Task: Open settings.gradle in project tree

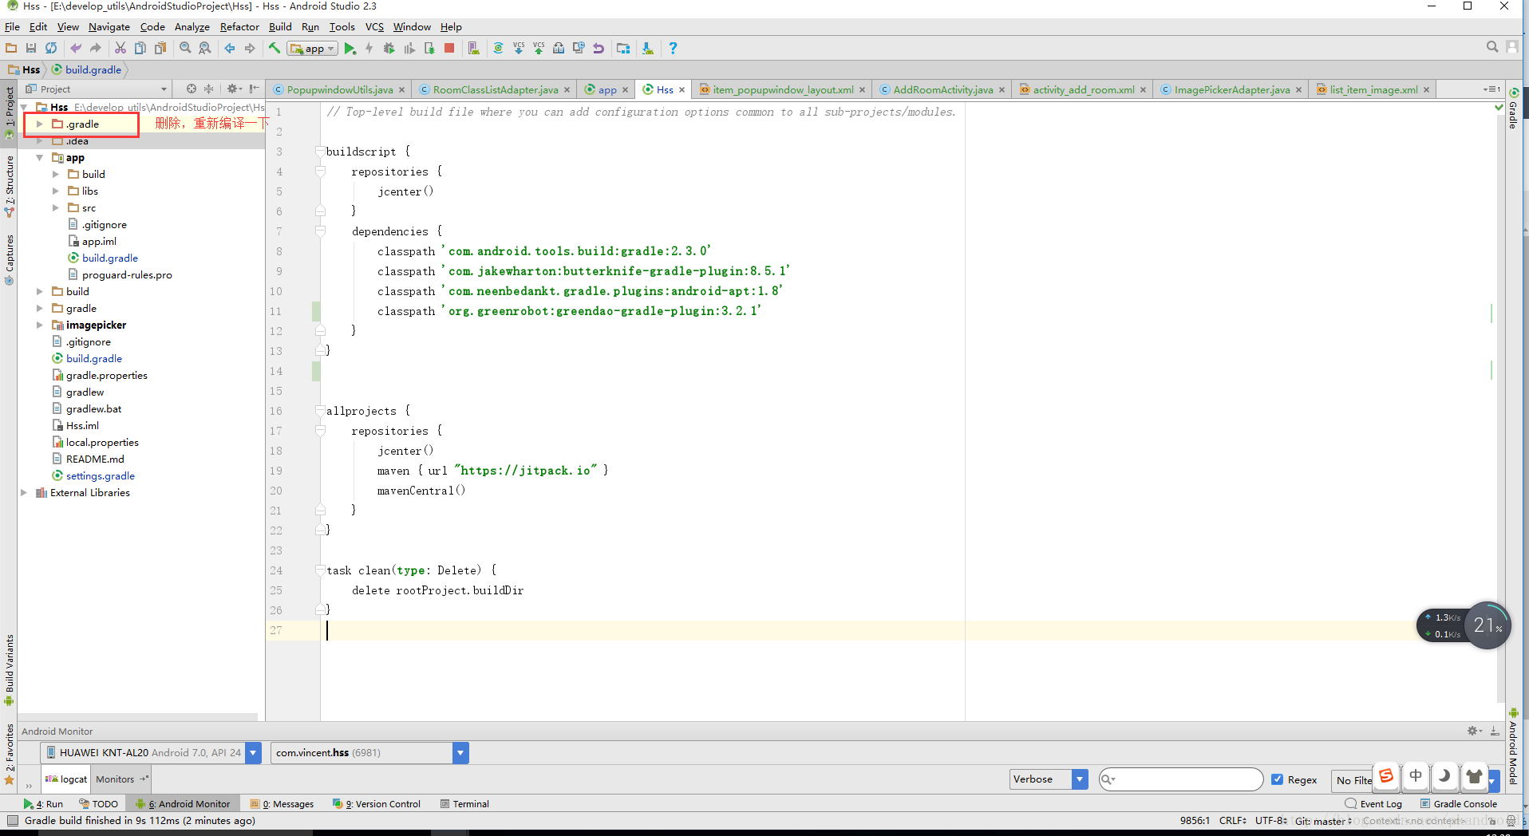Action: (101, 476)
